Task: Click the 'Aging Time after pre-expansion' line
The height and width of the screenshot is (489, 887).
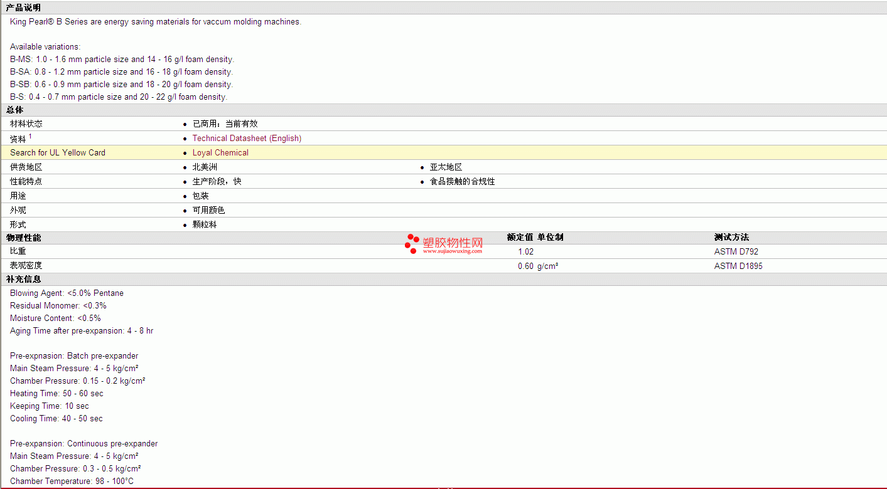Action: point(82,330)
